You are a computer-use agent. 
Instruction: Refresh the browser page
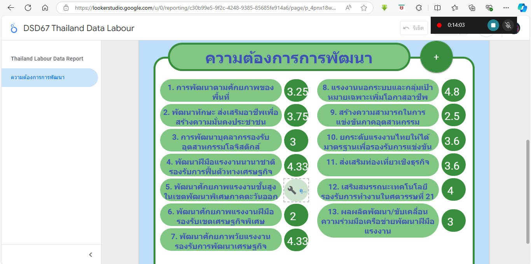[28, 8]
